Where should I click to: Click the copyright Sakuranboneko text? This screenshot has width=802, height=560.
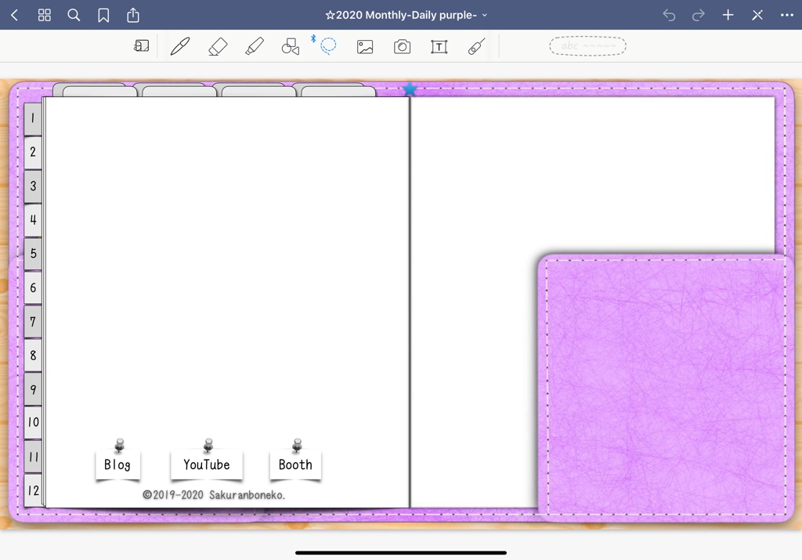[x=214, y=494]
